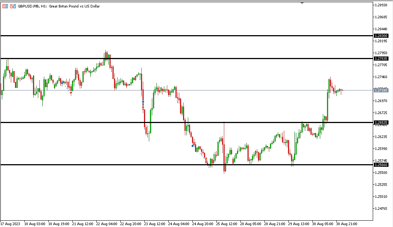This screenshot has width=393, height=227.
Task: Click the blue trade arrow at 24 Aug 20:00
Action: tap(192, 145)
